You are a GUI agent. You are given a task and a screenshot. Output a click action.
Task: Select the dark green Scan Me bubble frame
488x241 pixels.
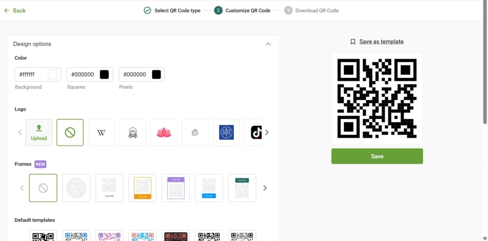click(242, 188)
